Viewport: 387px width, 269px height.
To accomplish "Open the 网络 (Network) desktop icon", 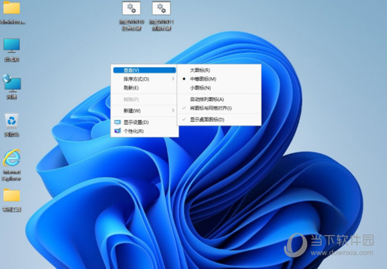I will point(12,86).
